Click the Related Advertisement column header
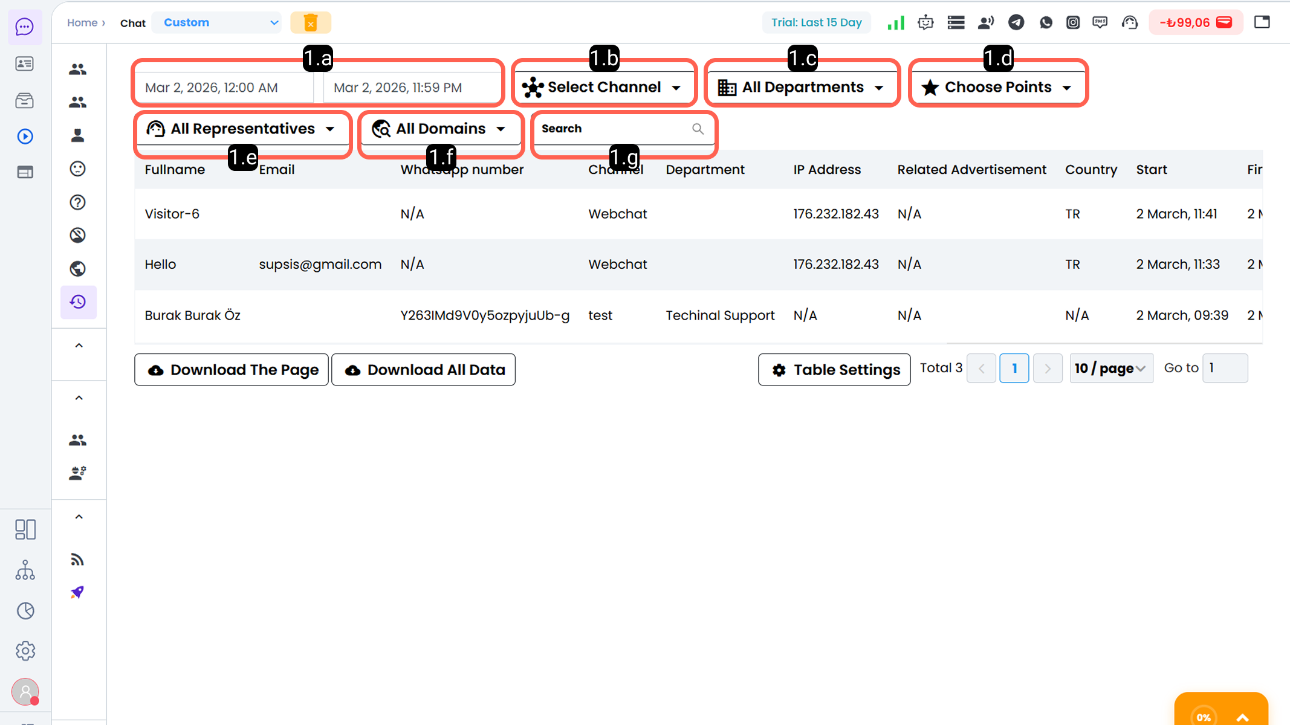 coord(971,170)
